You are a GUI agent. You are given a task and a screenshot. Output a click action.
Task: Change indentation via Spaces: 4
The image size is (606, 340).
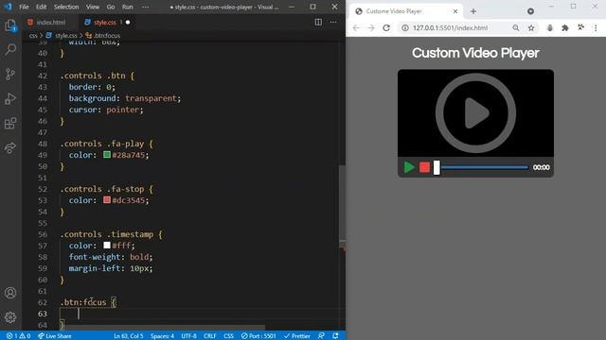click(x=162, y=336)
